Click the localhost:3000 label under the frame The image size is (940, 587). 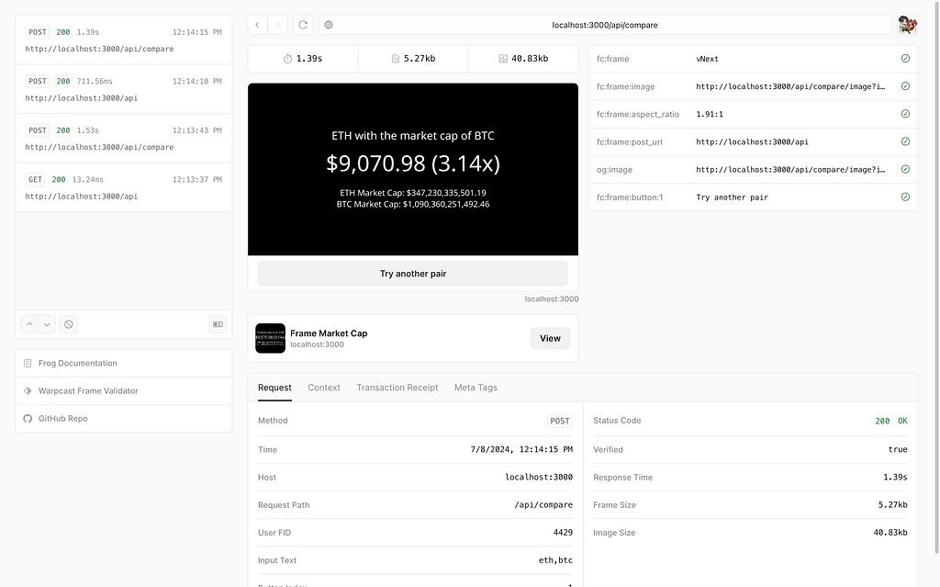click(x=552, y=299)
